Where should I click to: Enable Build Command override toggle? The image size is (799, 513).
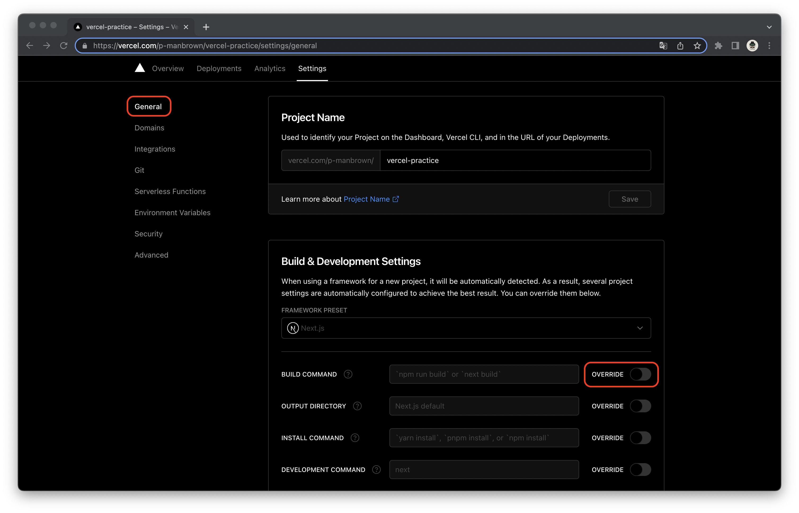[x=640, y=374]
